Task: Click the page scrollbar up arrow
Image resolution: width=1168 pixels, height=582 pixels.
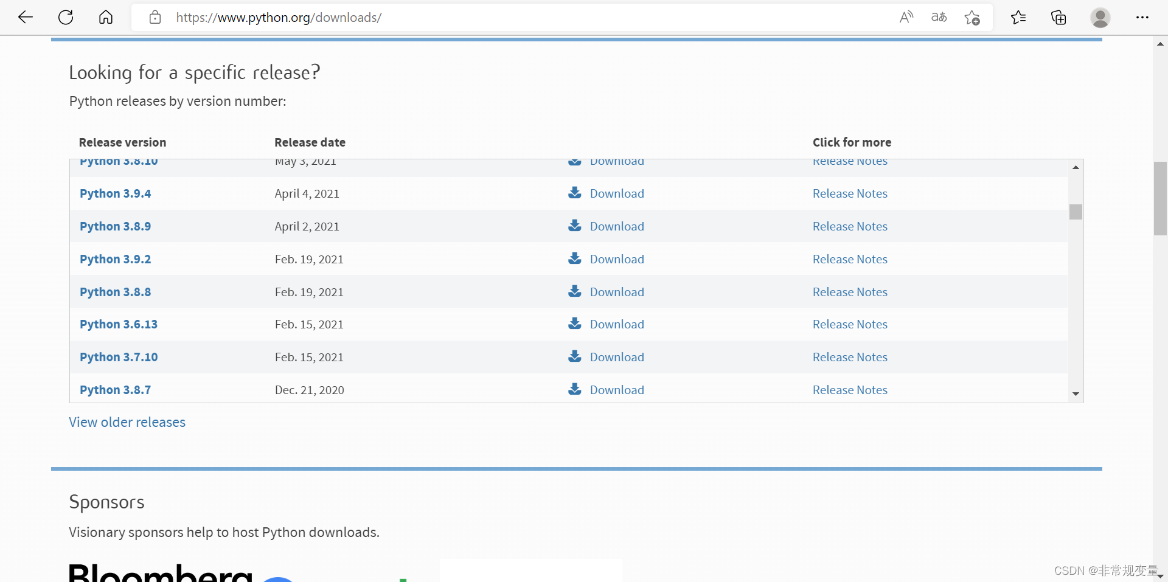Action: click(x=1160, y=44)
